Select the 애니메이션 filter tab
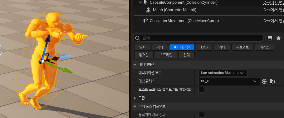284x118 pixels. point(182,48)
